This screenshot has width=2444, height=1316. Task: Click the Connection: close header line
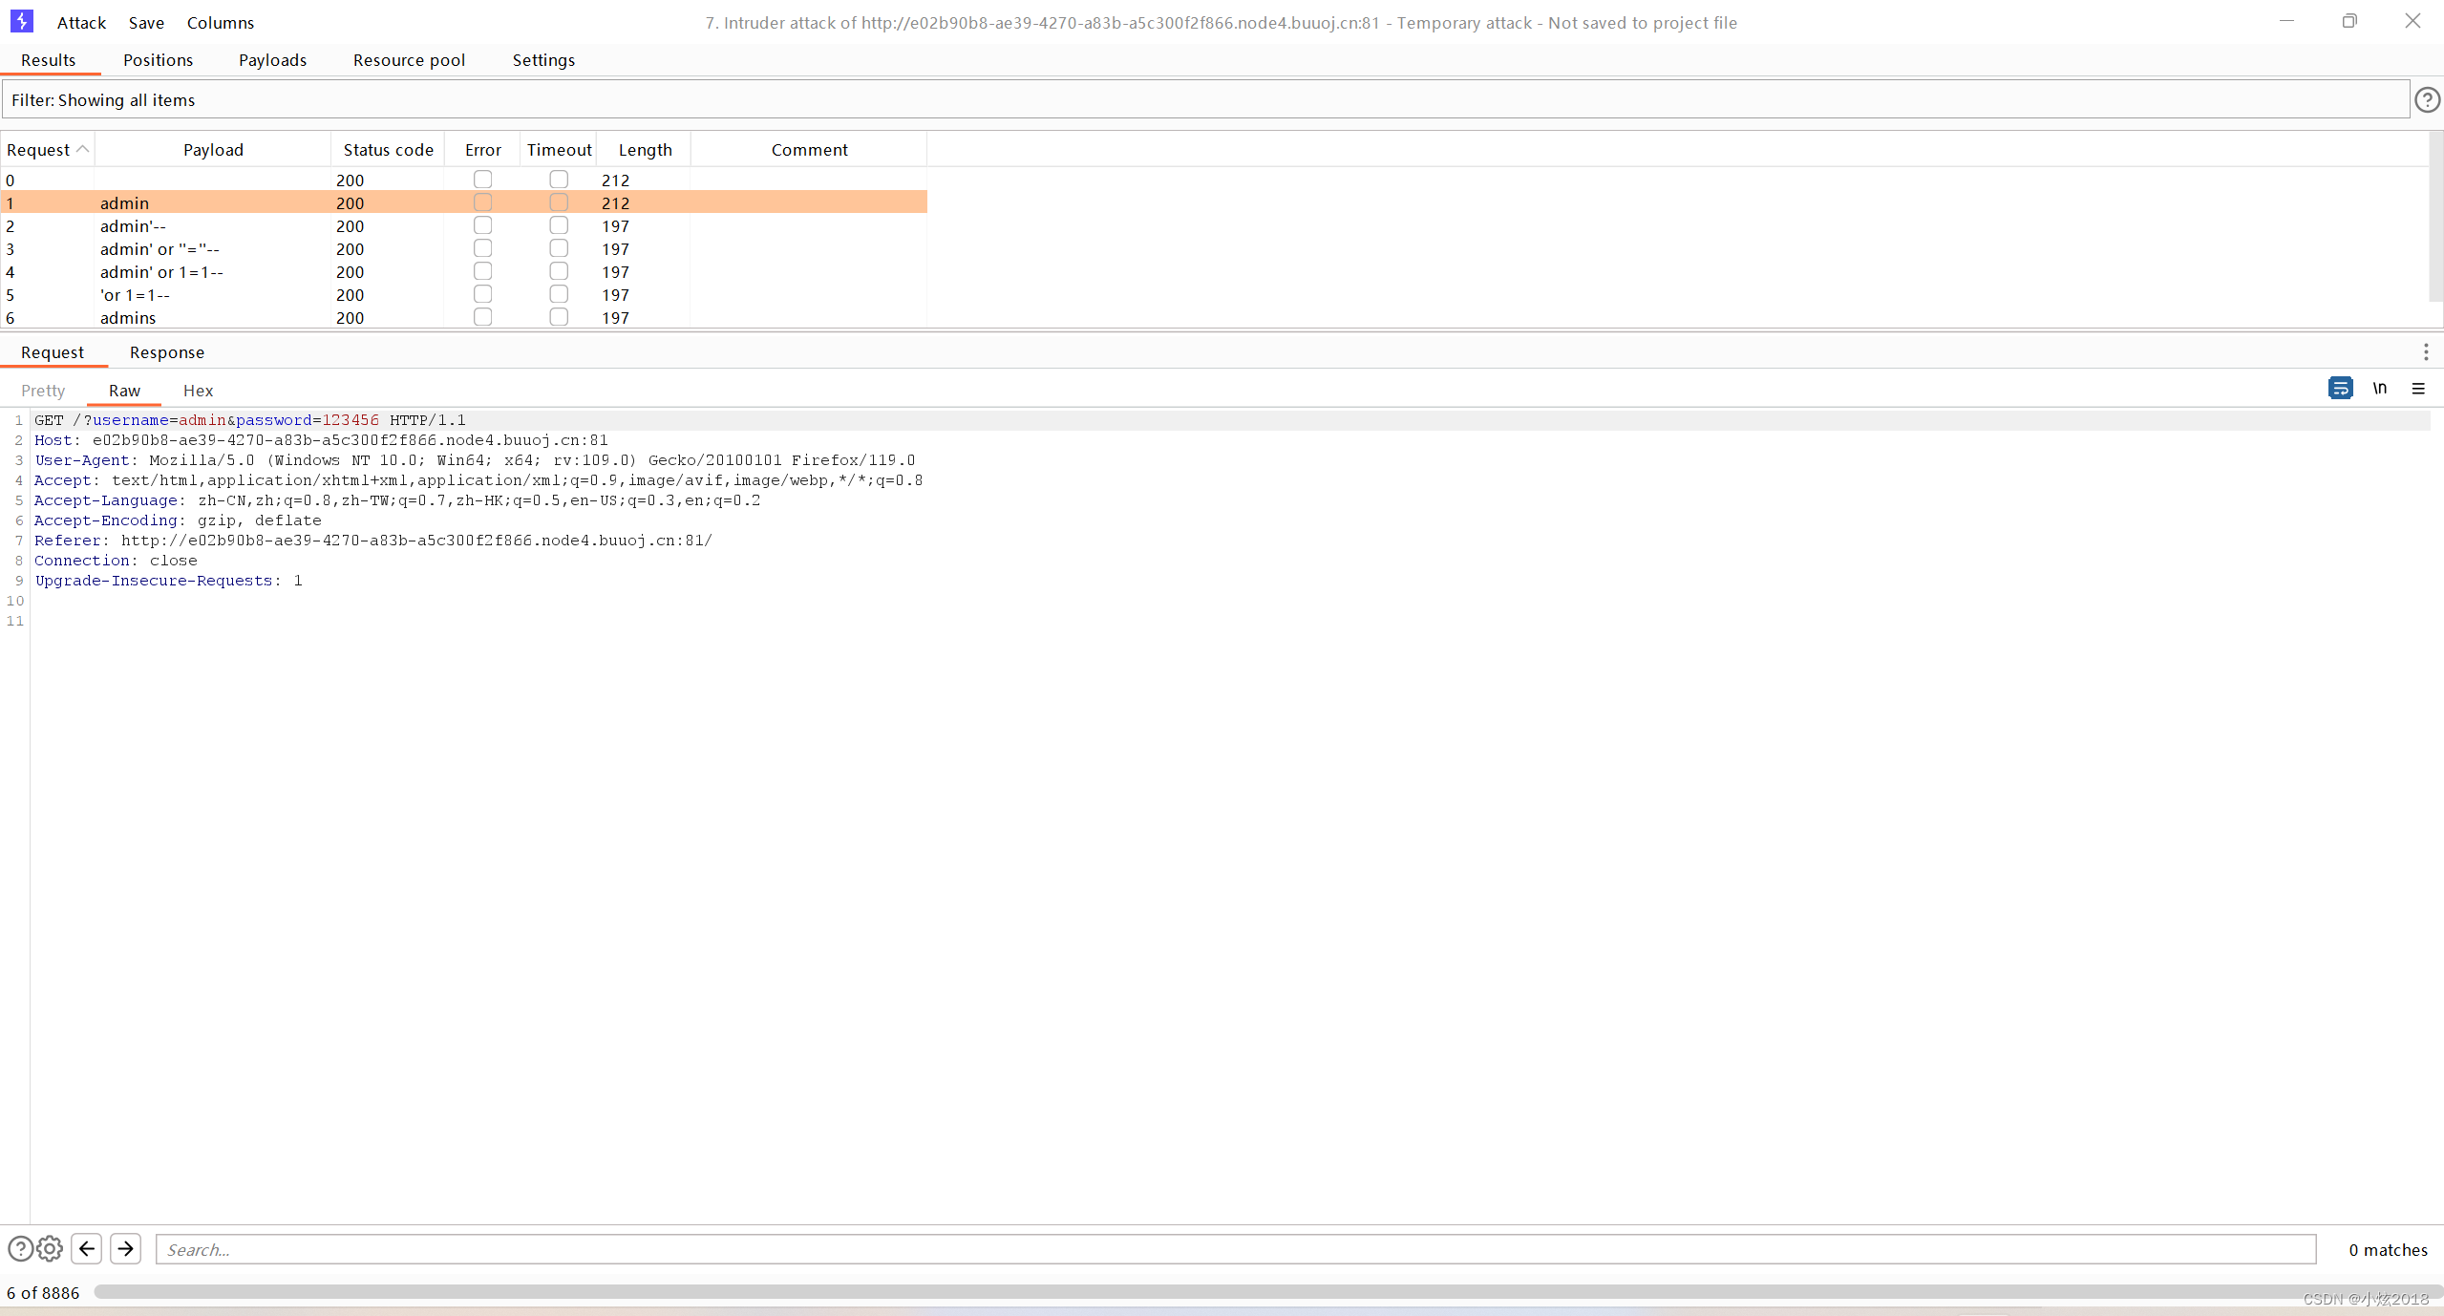[x=116, y=561]
